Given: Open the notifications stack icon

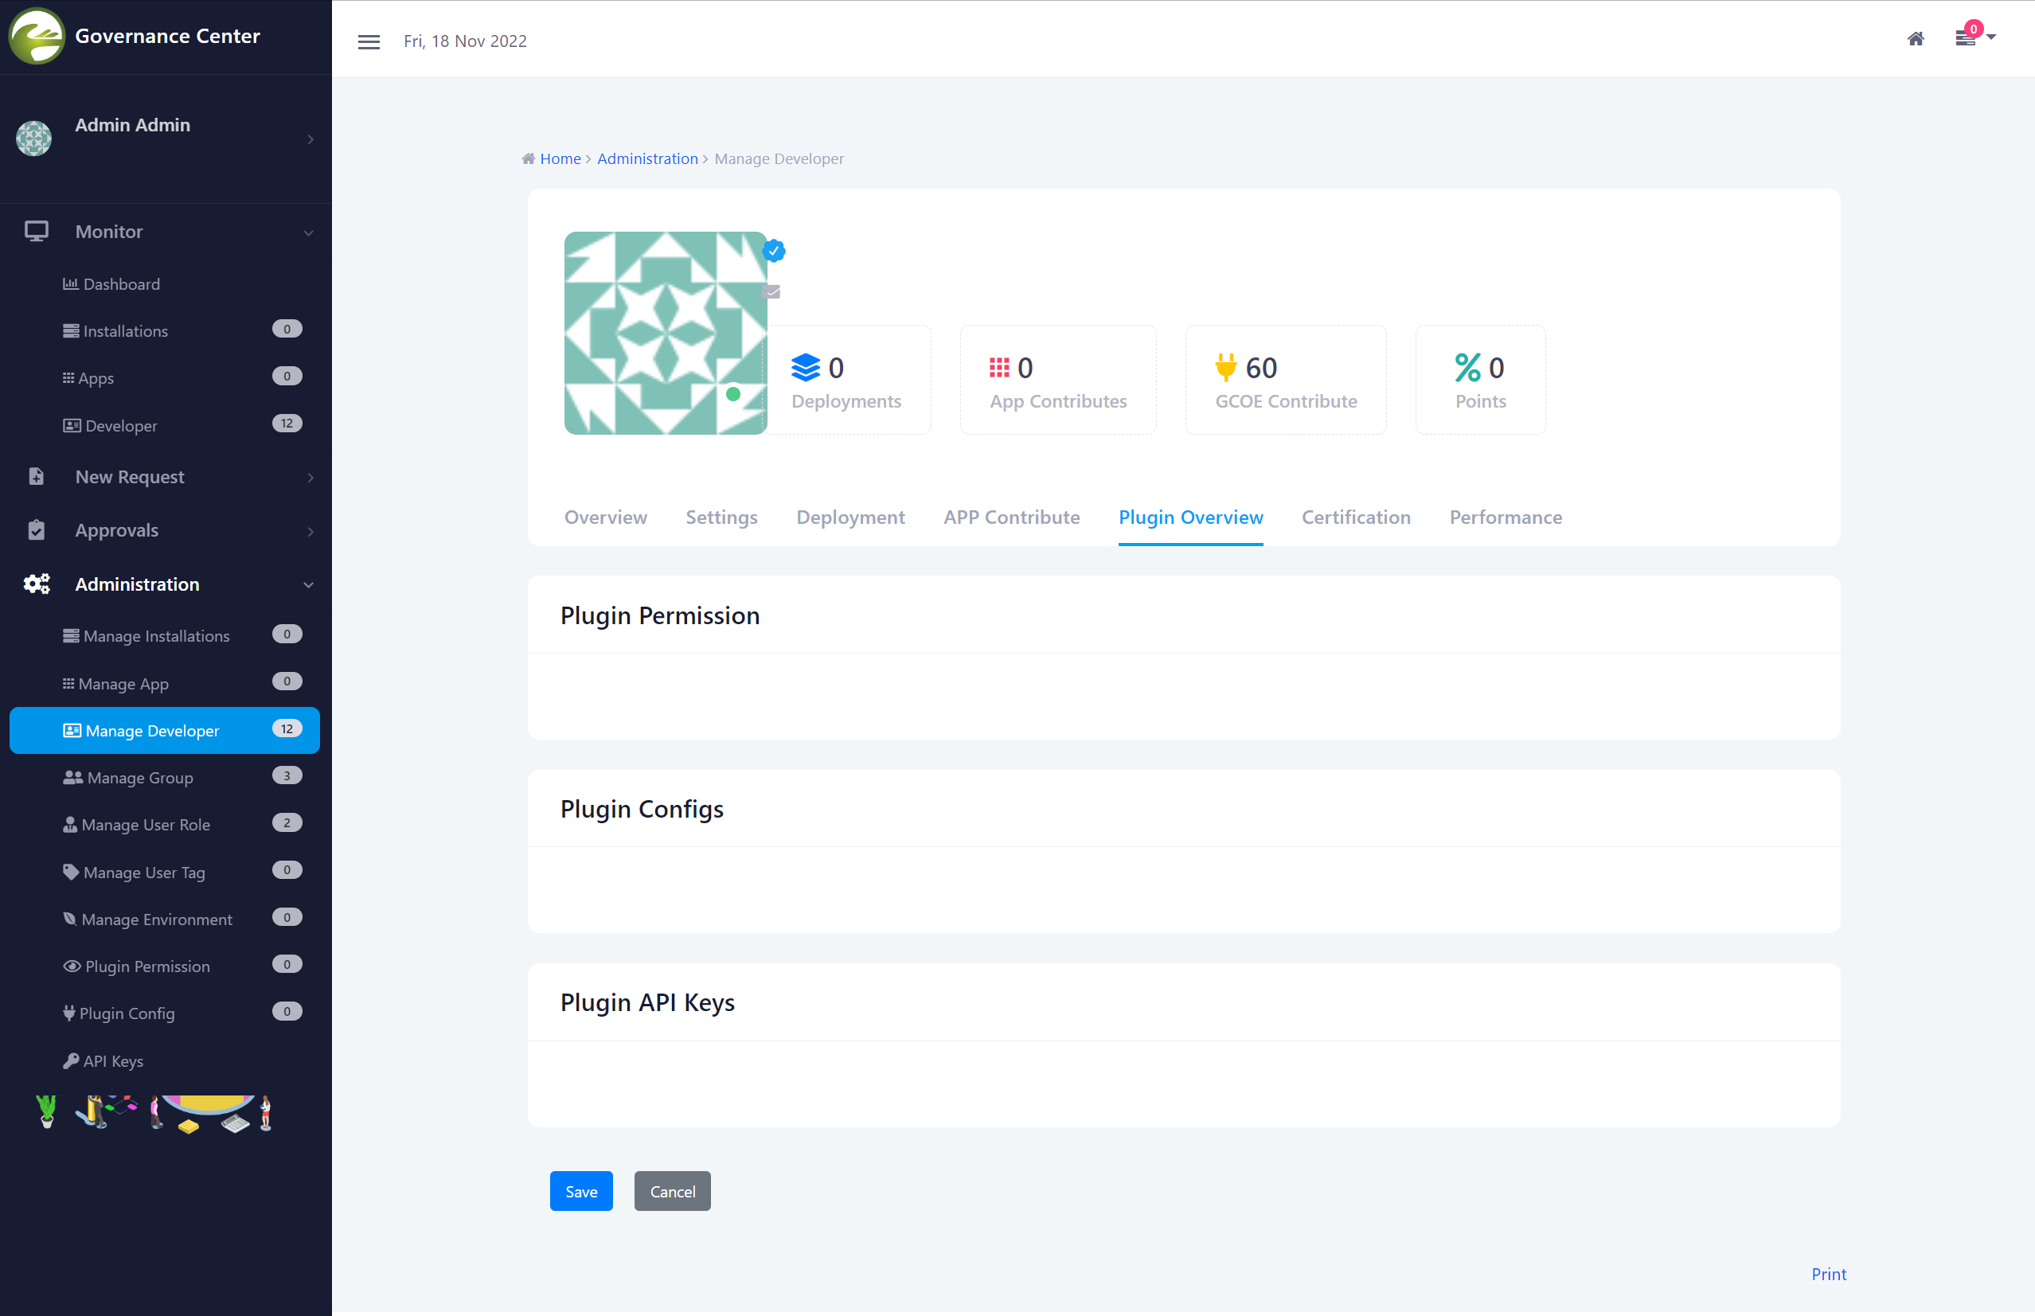Looking at the screenshot, I should pos(1965,38).
